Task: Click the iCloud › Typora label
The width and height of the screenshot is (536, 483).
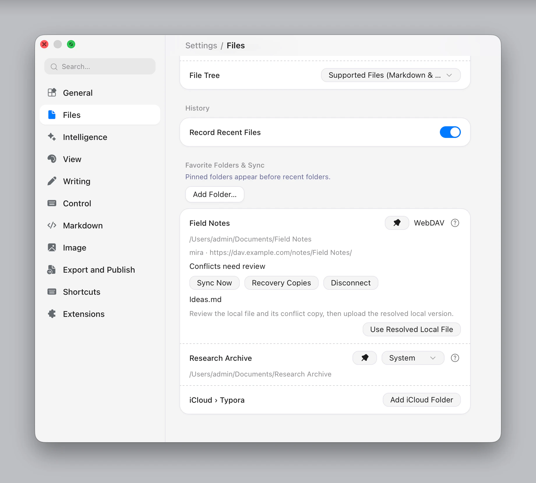Action: [x=217, y=400]
